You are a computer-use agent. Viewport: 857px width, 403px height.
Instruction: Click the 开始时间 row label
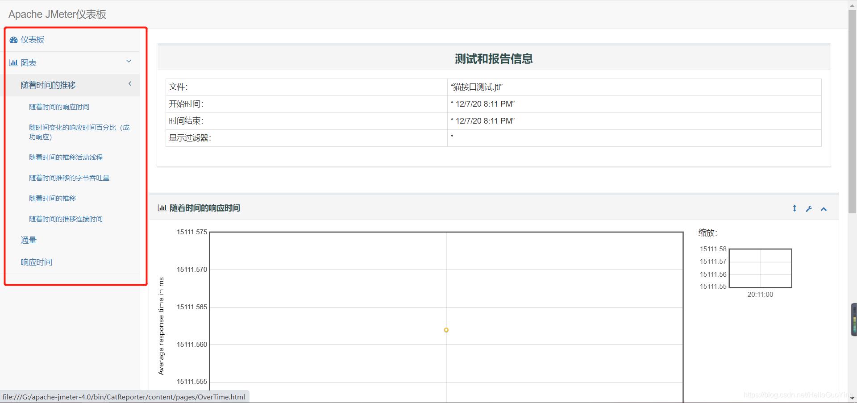click(x=186, y=104)
